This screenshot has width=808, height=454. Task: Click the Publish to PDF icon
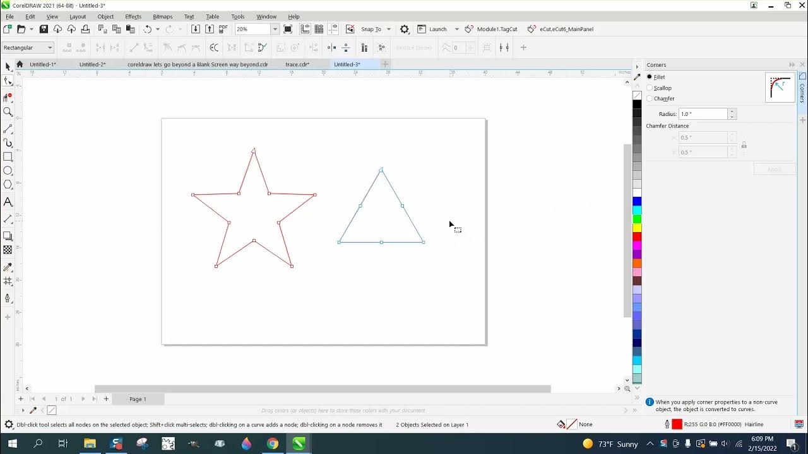223,29
